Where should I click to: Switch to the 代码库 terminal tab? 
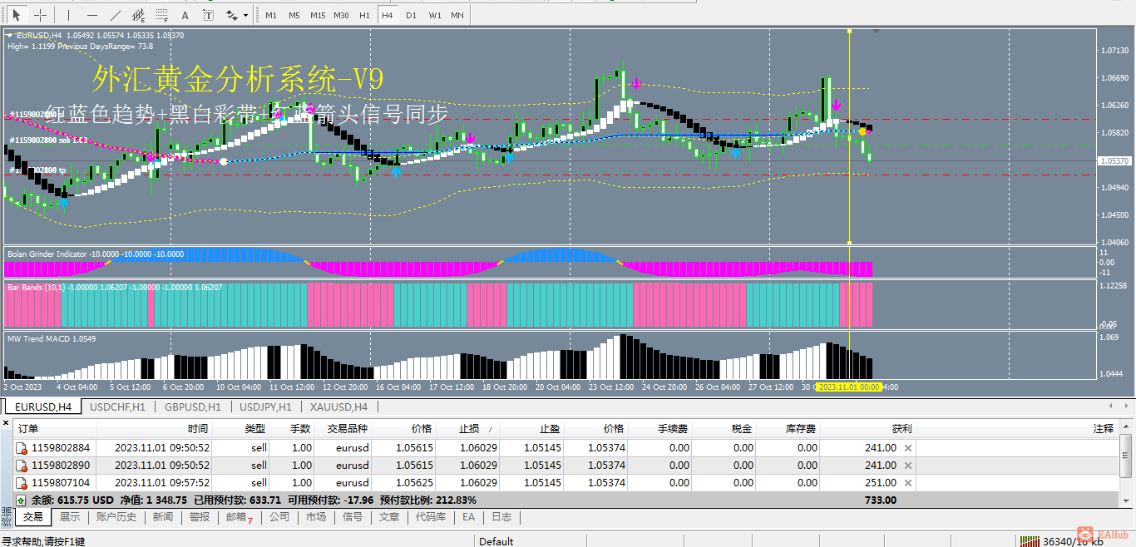click(x=431, y=517)
